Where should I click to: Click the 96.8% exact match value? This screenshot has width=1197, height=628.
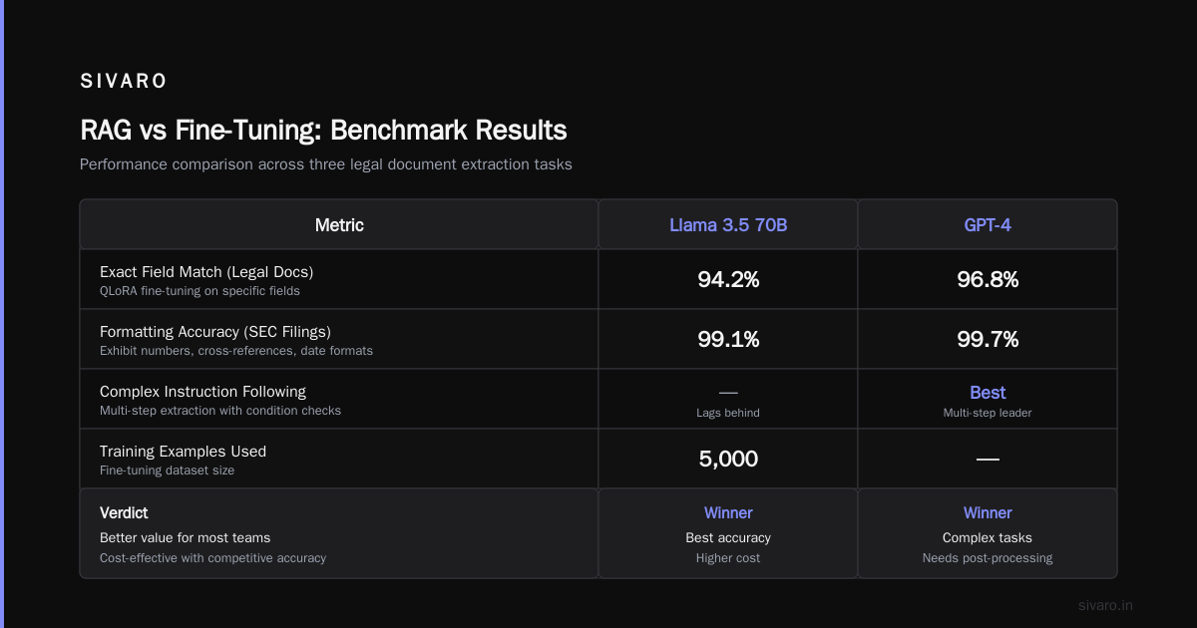click(988, 279)
